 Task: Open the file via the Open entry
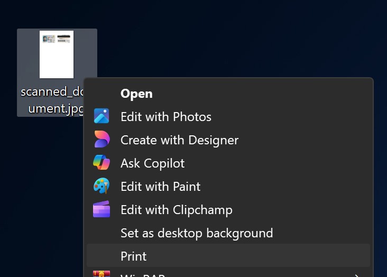(136, 94)
